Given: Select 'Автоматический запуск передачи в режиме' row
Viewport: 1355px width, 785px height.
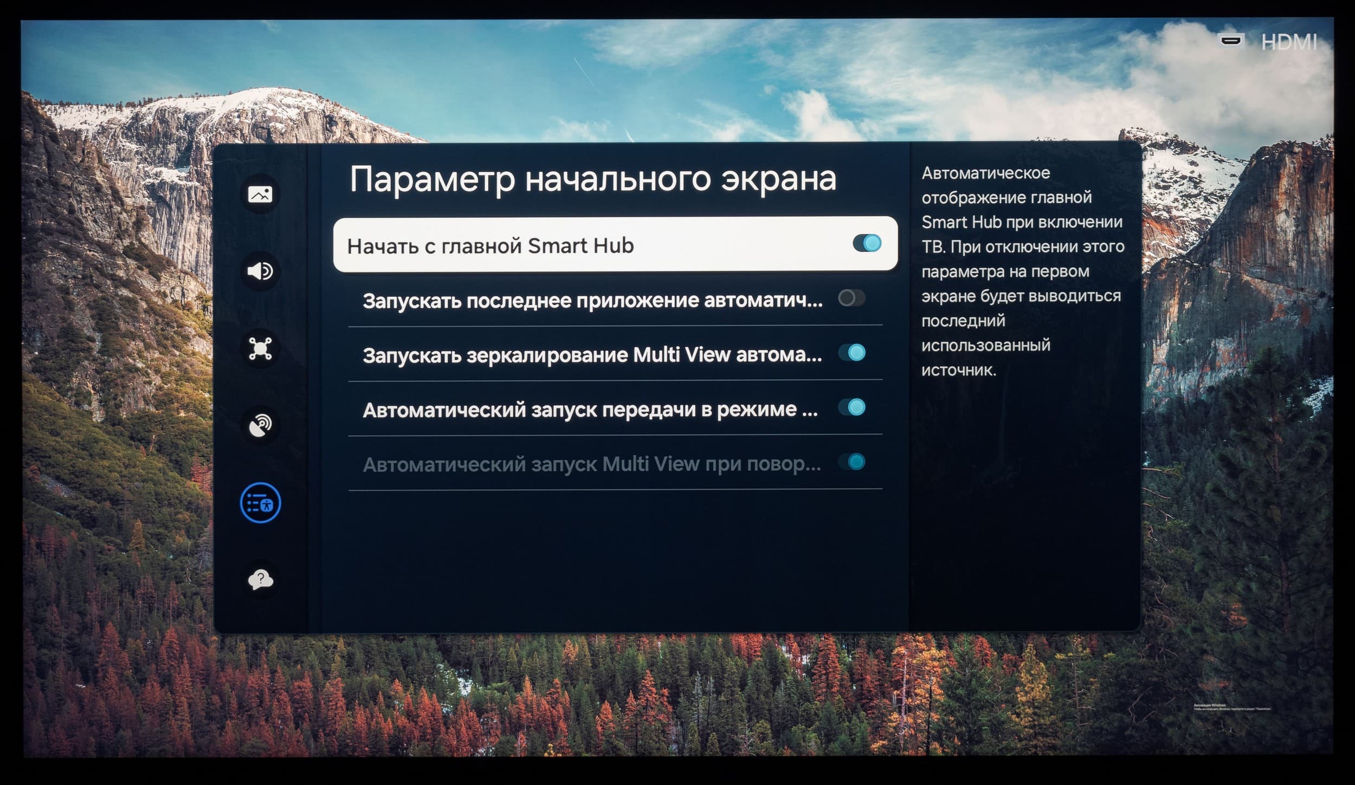Looking at the screenshot, I should click(590, 410).
